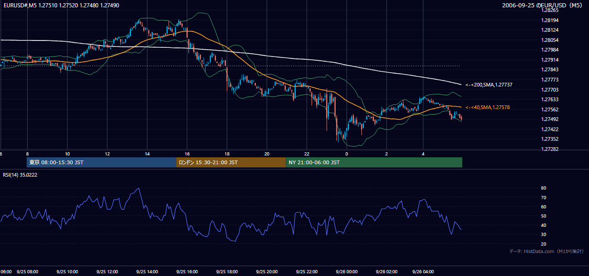Click the 9/25 10:00 time label

click(x=67, y=271)
